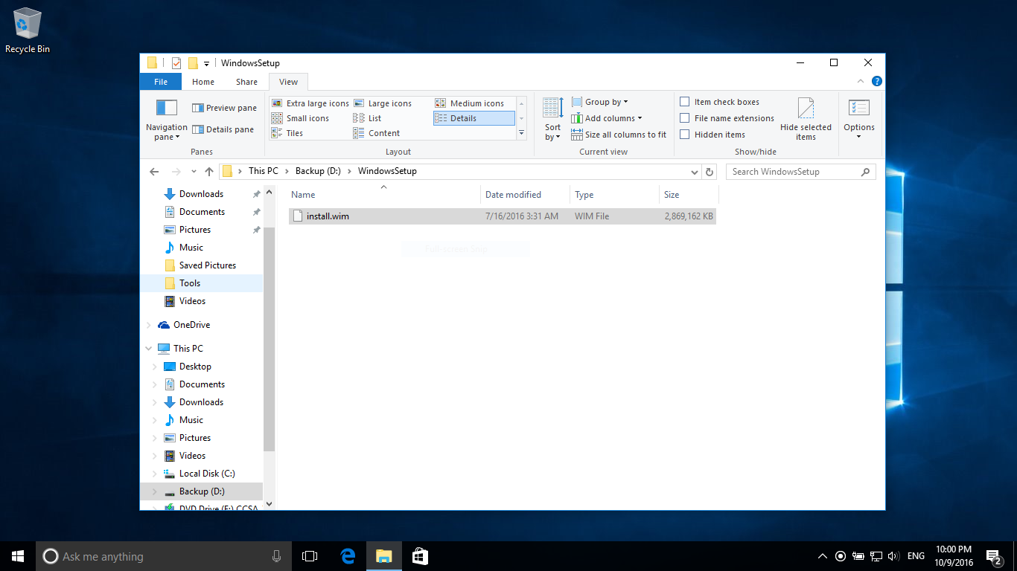Screen dimensions: 1017x571
Task: Open the Start menu
Action: click(18, 556)
